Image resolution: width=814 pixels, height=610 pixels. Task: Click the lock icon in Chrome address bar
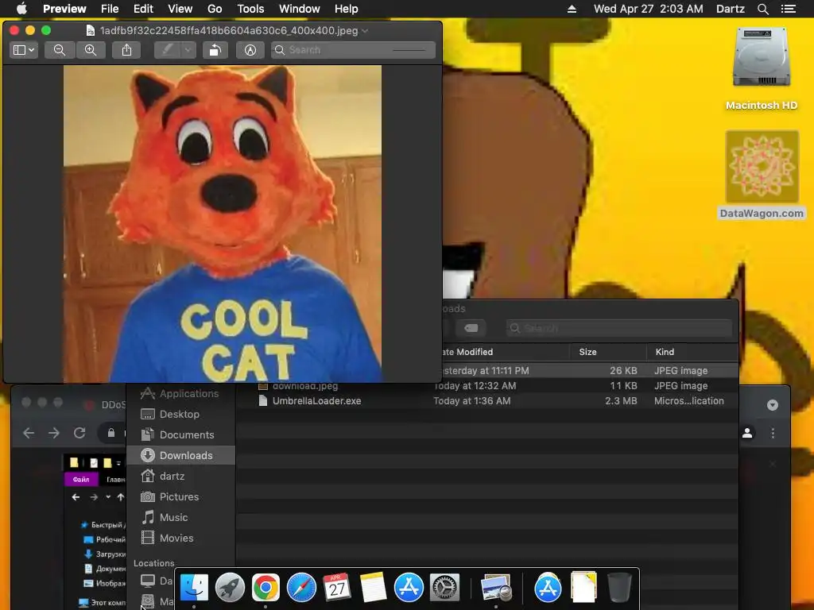click(111, 433)
